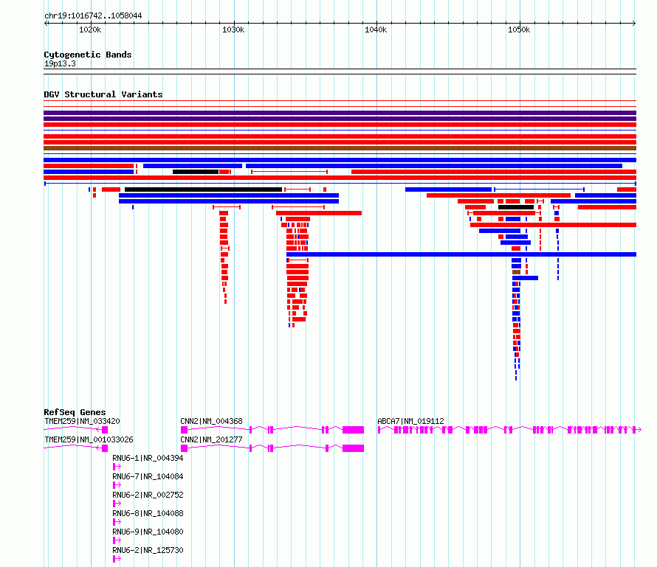Click the top purple structural variant bar

point(340,113)
